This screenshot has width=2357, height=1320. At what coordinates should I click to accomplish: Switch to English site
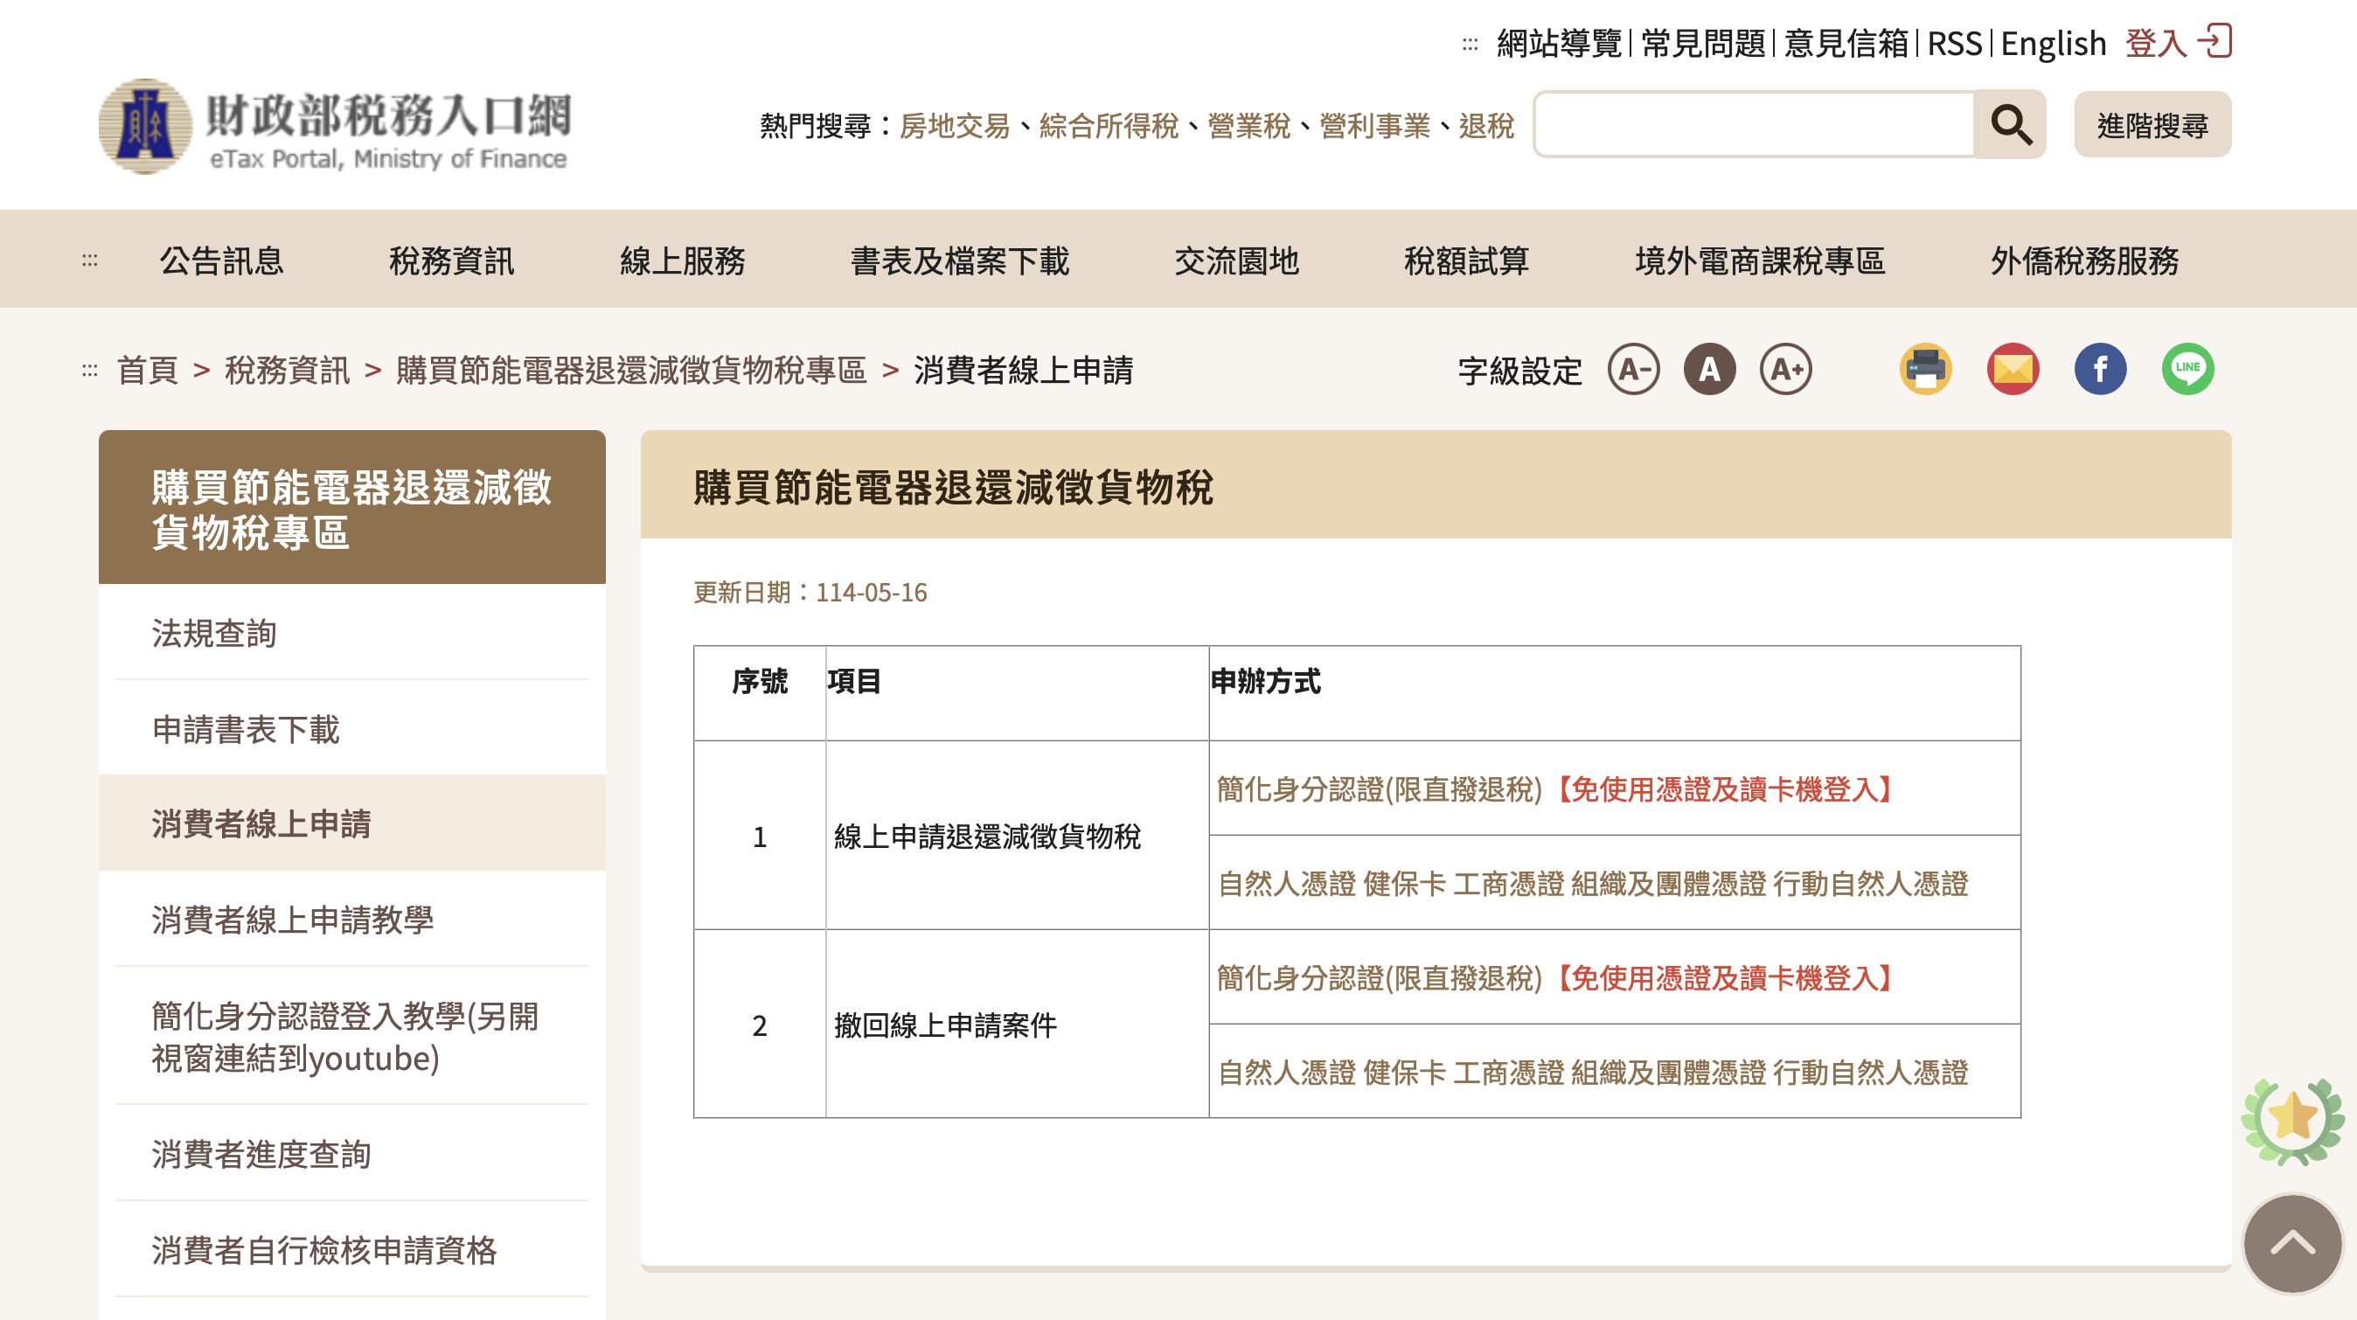[2054, 43]
